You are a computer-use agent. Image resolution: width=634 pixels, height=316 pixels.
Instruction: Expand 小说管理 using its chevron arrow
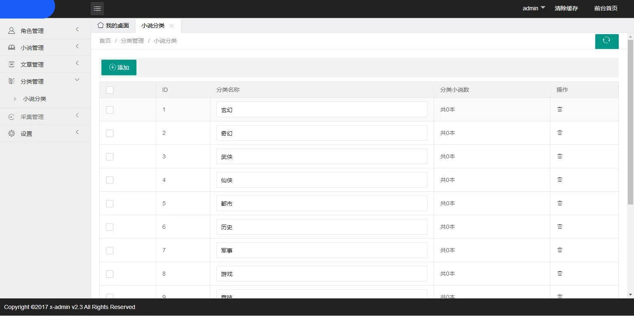(x=77, y=46)
